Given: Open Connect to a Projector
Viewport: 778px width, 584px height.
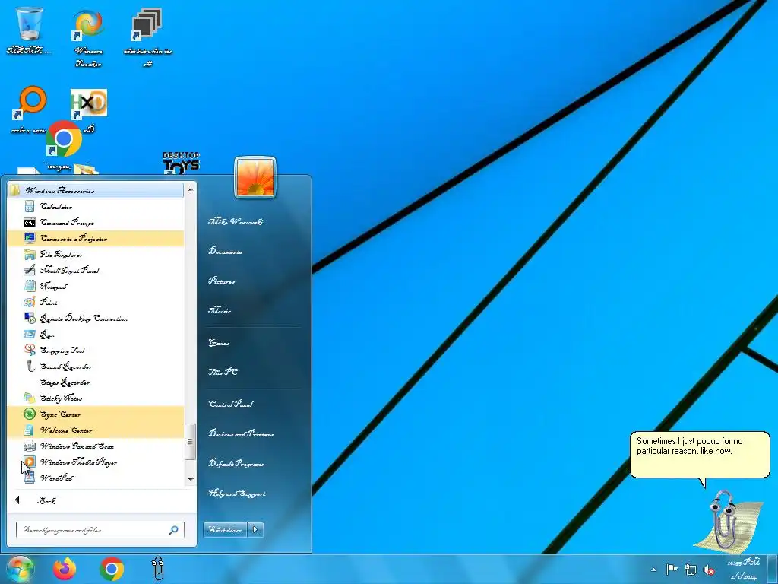Looking at the screenshot, I should click(x=96, y=238).
